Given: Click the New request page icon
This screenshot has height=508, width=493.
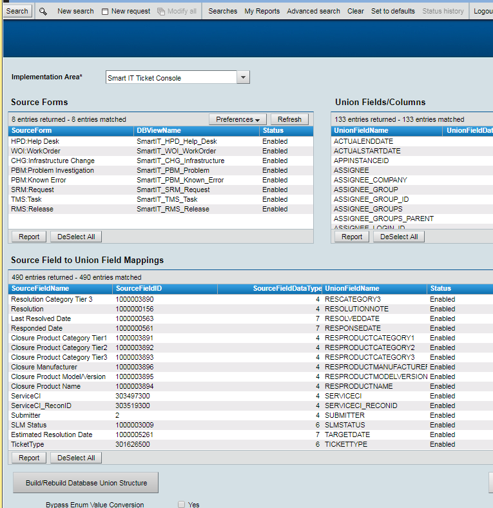Looking at the screenshot, I should pos(105,12).
